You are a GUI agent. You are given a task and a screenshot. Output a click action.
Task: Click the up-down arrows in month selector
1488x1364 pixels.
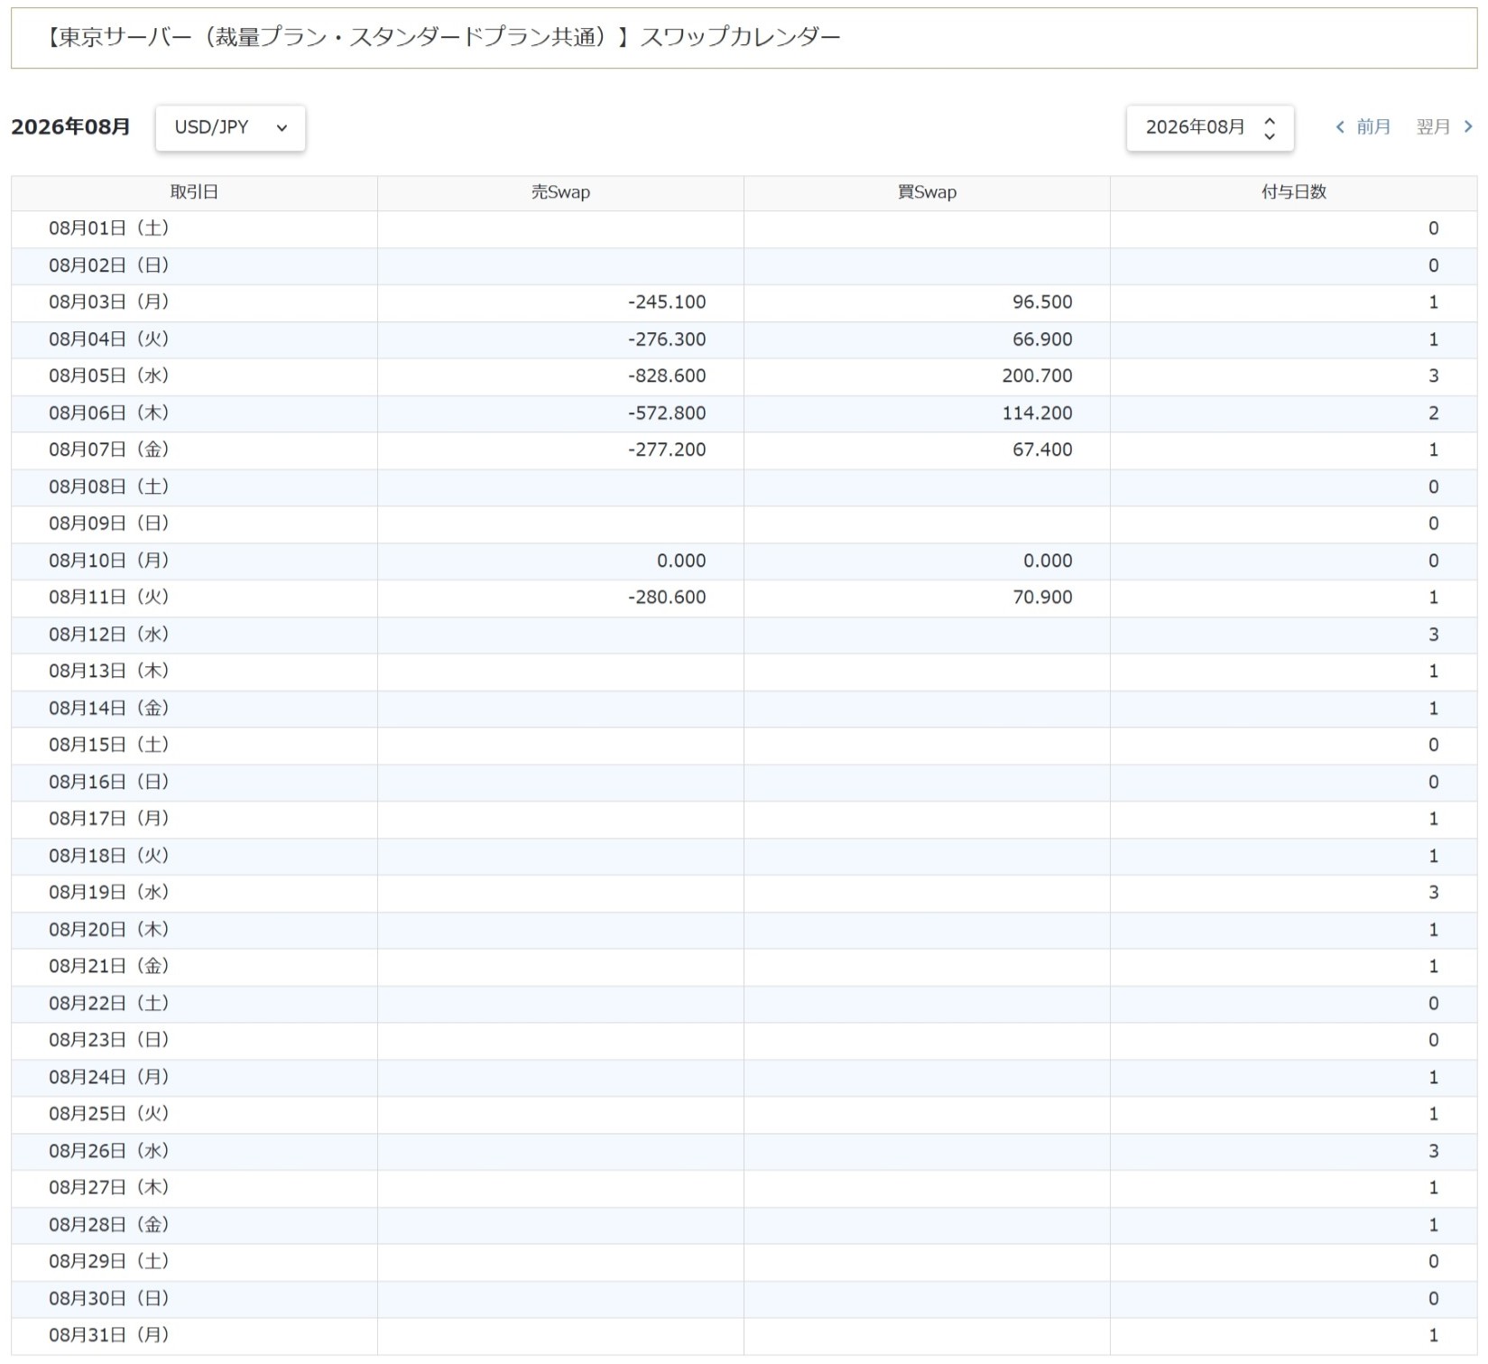click(x=1270, y=127)
